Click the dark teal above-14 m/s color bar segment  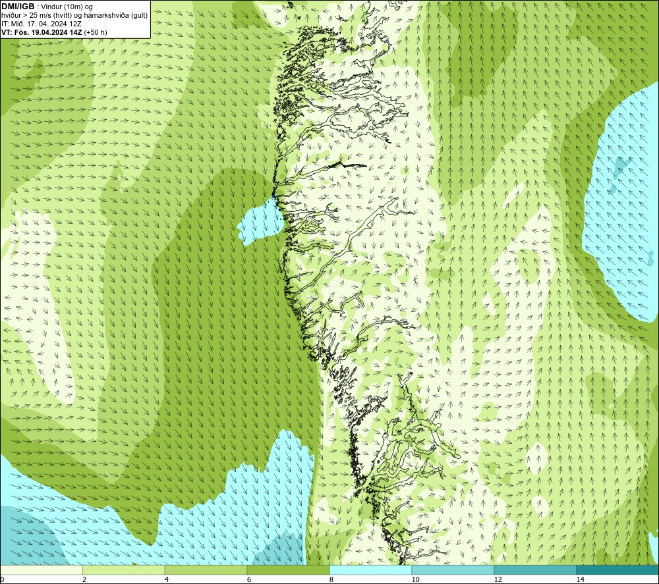click(617, 570)
